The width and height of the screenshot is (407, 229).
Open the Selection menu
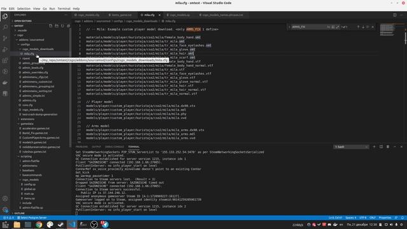click(x=24, y=8)
